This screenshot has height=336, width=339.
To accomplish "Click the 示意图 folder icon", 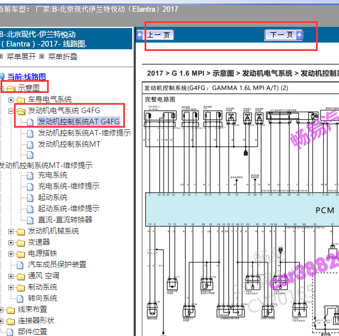I will coord(11,88).
